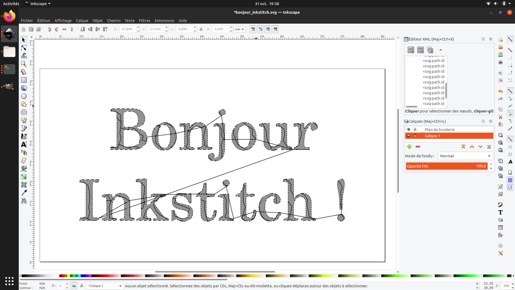Open the Extensions menu
This screenshot has height=290, width=515.
click(164, 21)
